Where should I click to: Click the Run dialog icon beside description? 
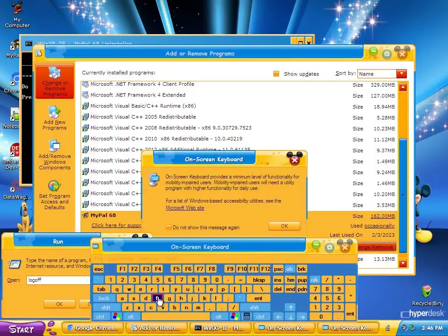[x=14, y=264]
